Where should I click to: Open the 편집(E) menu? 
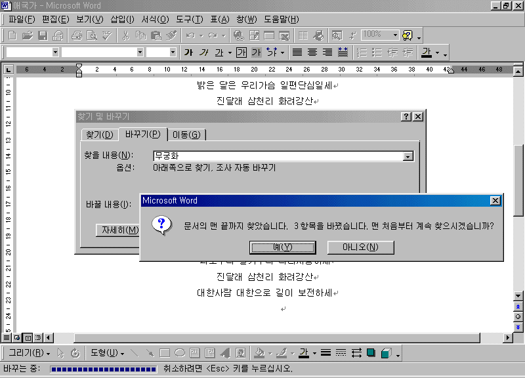pyautogui.click(x=55, y=20)
